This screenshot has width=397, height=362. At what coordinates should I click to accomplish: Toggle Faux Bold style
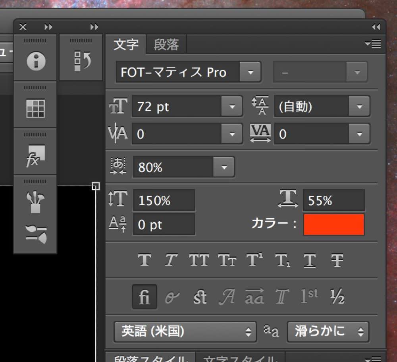click(x=145, y=260)
